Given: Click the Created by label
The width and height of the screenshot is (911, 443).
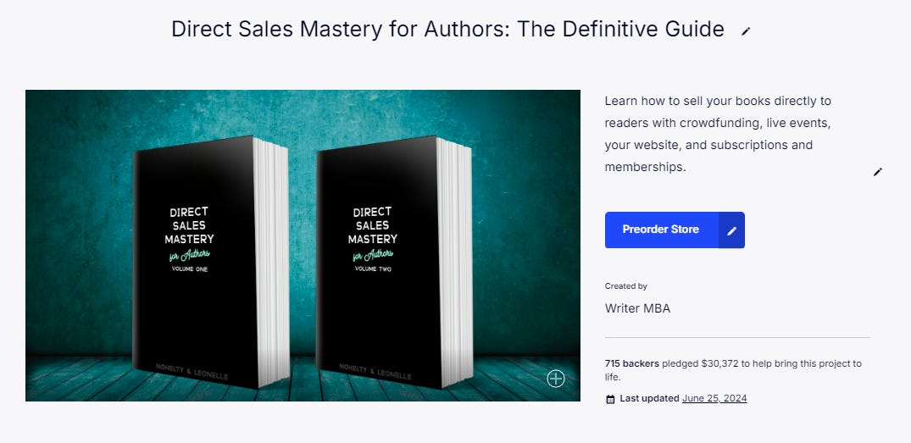Looking at the screenshot, I should (625, 285).
